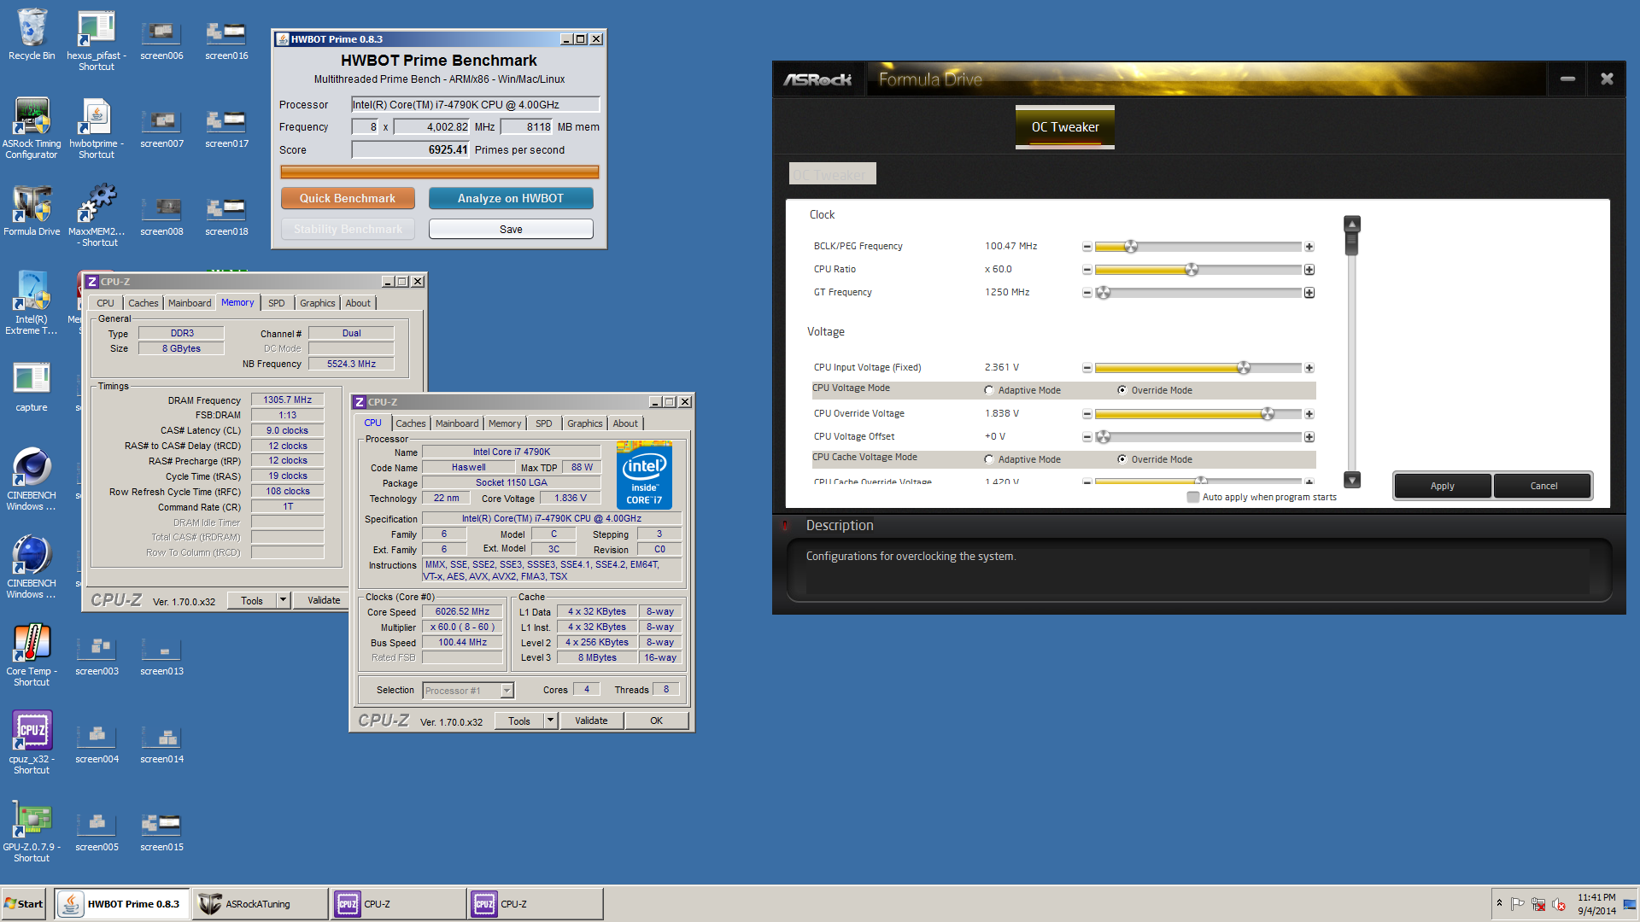This screenshot has width=1640, height=922.
Task: Select the screen013 desktop file icon
Action: 161,656
